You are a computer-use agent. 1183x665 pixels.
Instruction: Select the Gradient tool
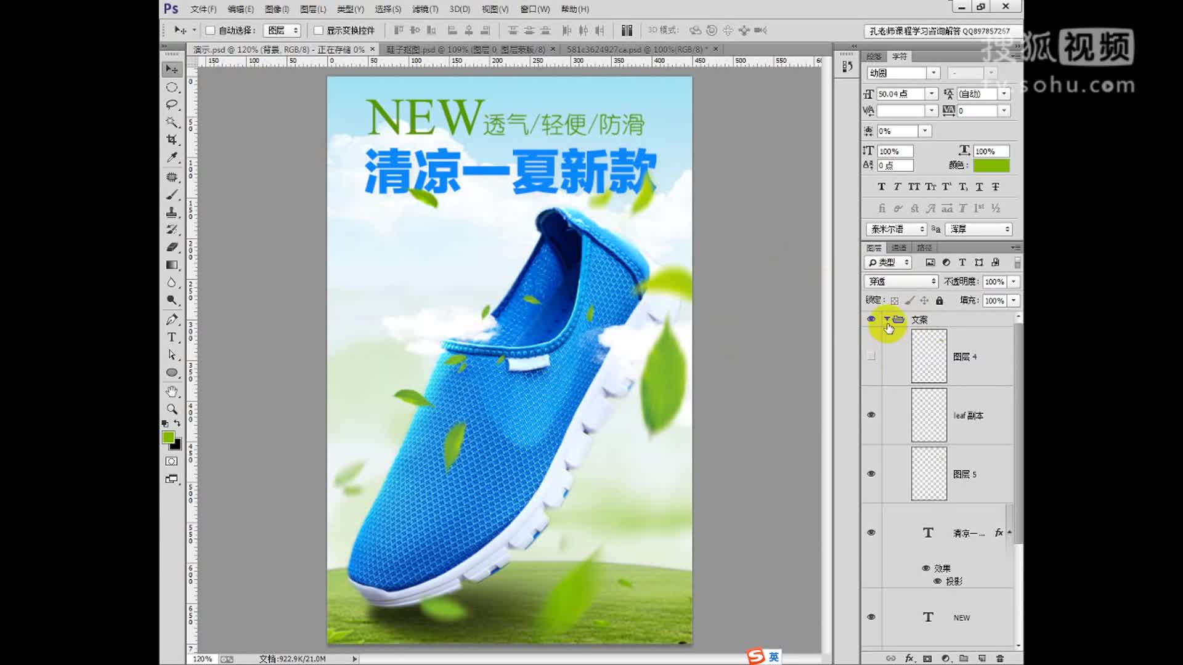point(172,265)
